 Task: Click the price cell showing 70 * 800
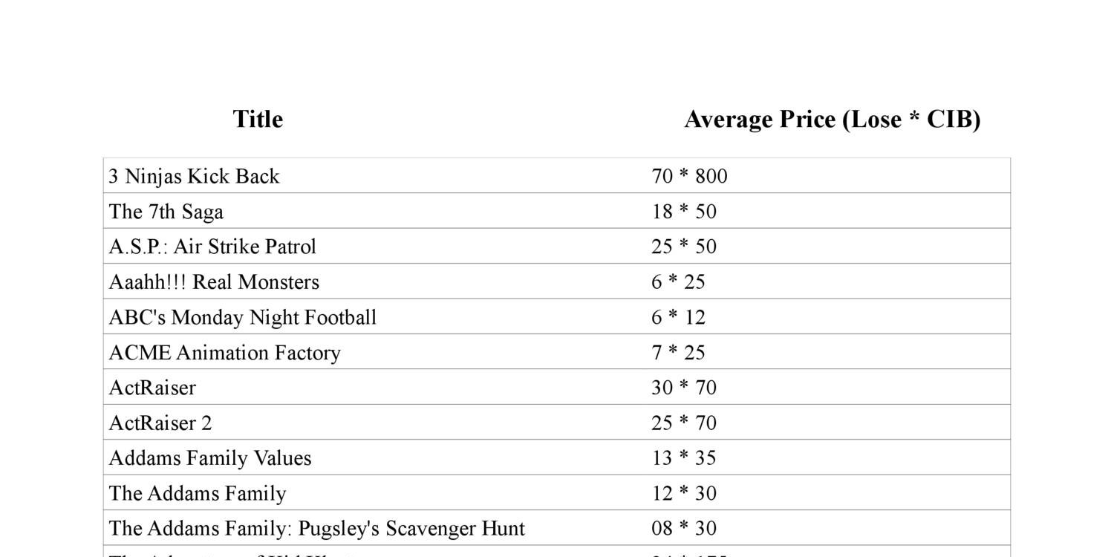(689, 176)
